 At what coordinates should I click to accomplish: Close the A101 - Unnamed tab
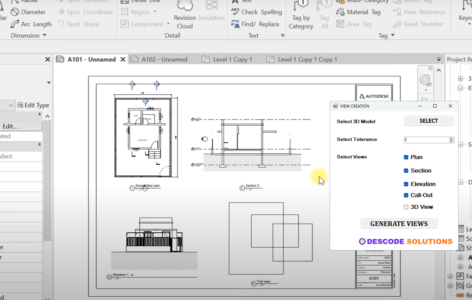click(x=123, y=59)
